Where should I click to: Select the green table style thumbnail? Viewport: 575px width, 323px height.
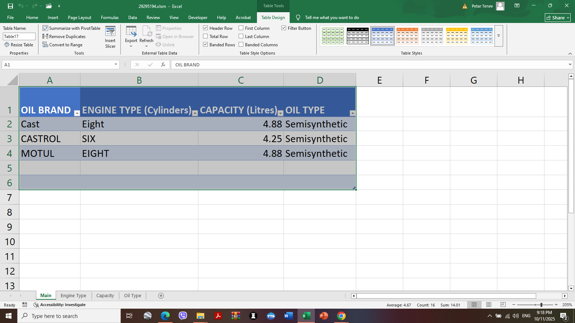(x=333, y=36)
